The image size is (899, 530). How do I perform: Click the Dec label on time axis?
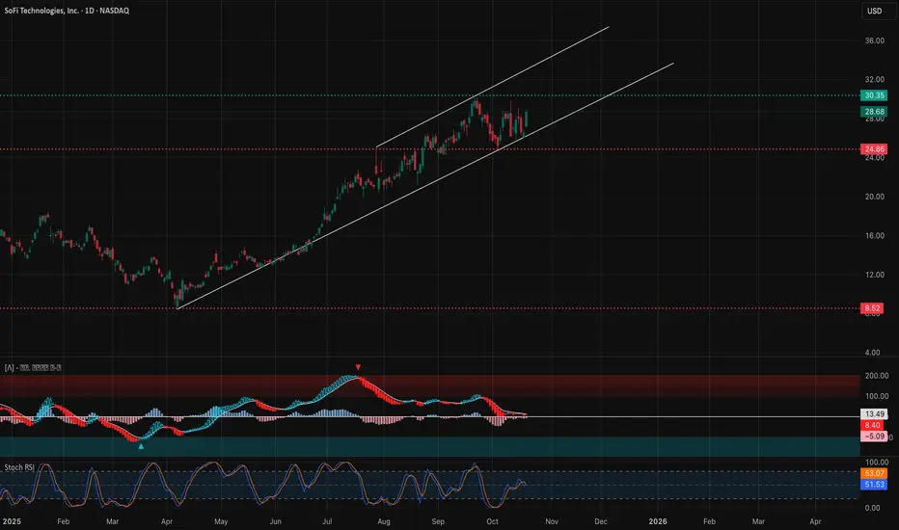(600, 521)
